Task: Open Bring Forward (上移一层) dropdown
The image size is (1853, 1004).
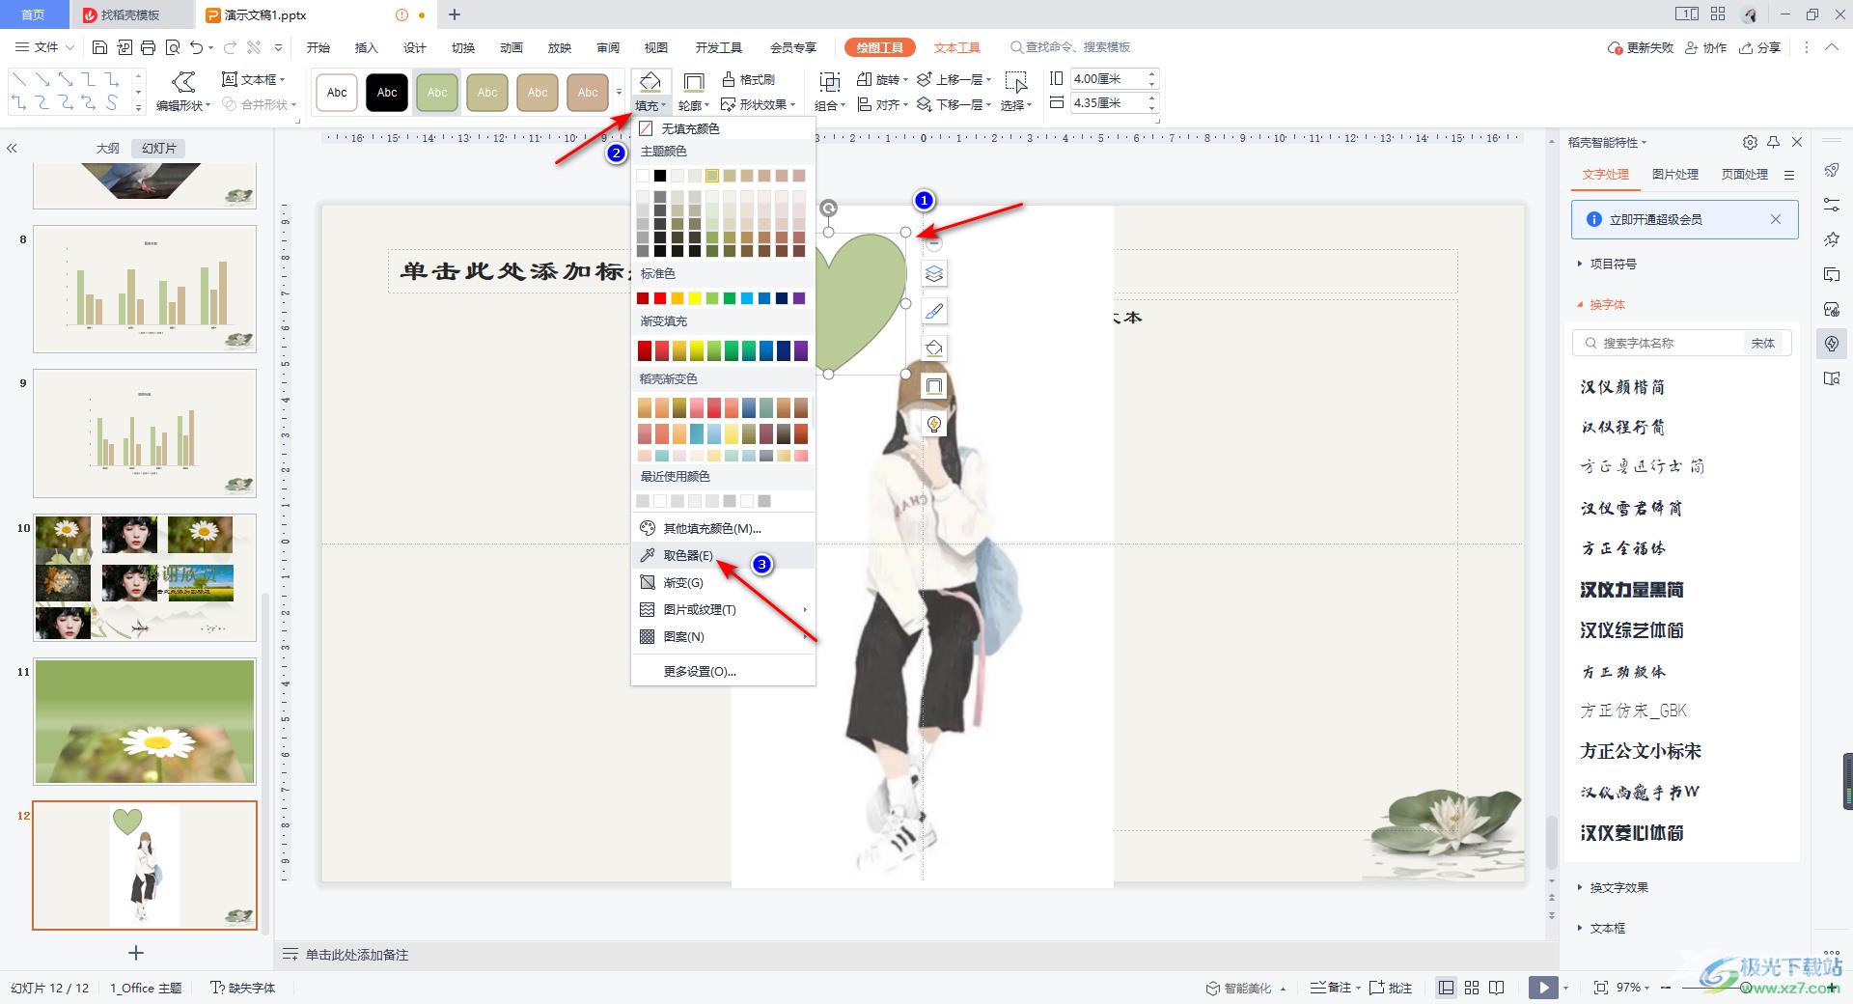Action: click(x=954, y=79)
